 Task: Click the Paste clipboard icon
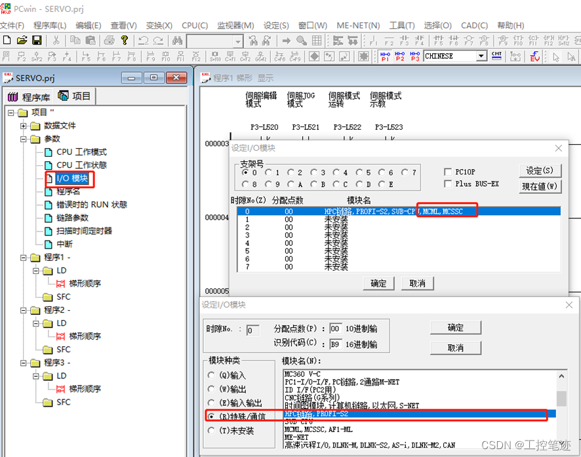pyautogui.click(x=90, y=40)
